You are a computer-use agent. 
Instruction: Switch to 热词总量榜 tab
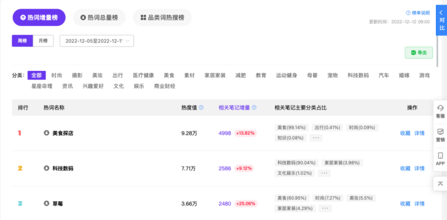click(x=99, y=18)
